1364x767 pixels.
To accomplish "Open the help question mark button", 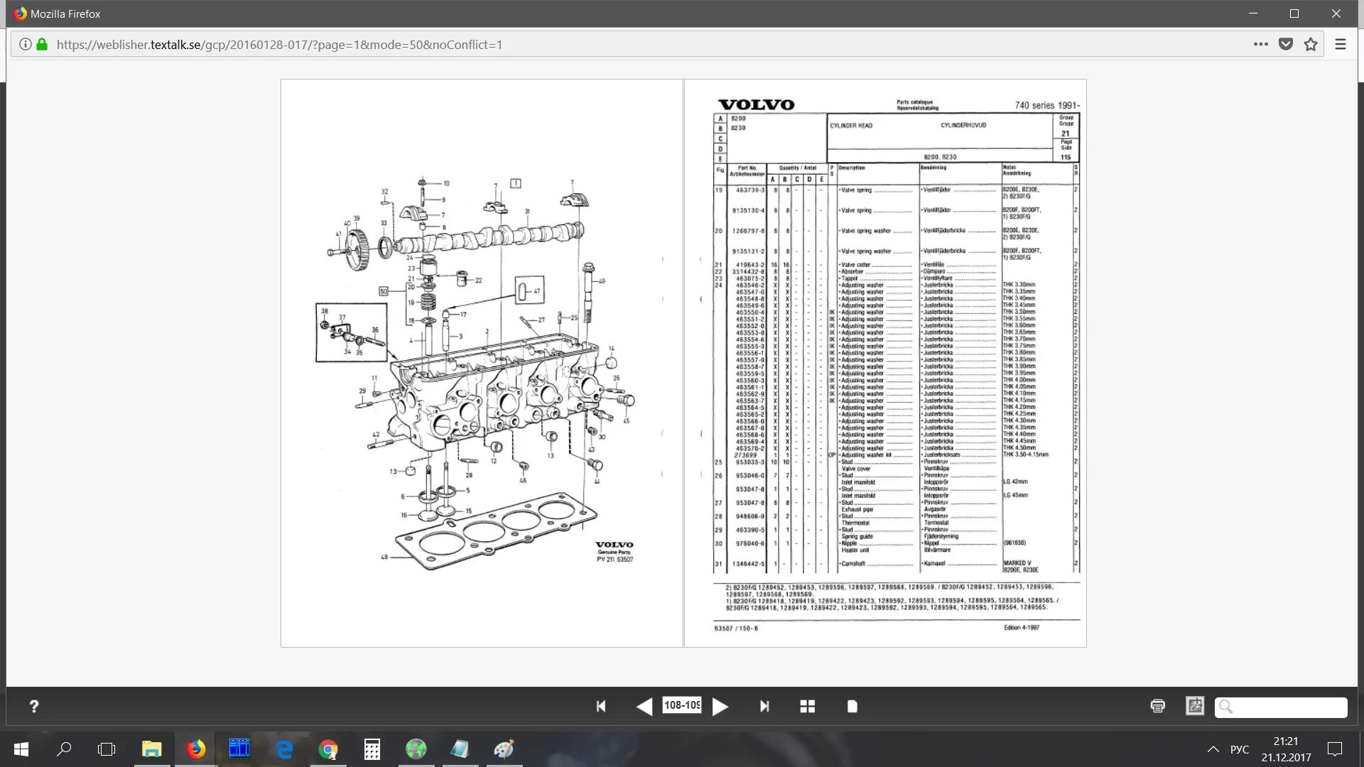I will (33, 706).
